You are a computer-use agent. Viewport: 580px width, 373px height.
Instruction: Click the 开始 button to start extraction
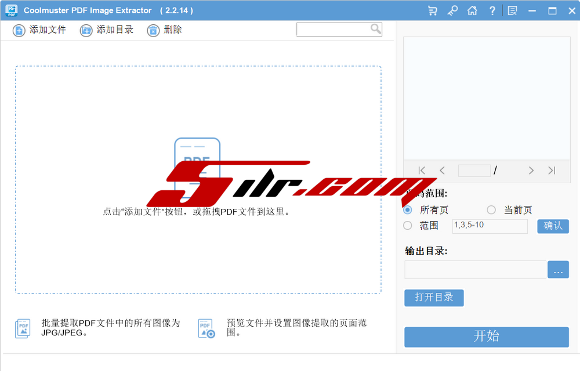486,337
